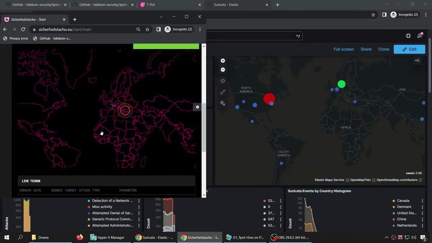Click Share in Elastic dashboard
The width and height of the screenshot is (432, 243).
point(366,49)
